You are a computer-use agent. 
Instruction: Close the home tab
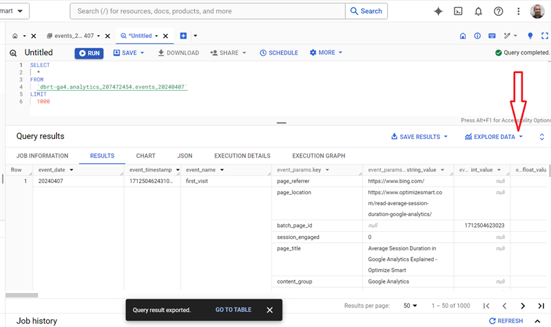[34, 36]
